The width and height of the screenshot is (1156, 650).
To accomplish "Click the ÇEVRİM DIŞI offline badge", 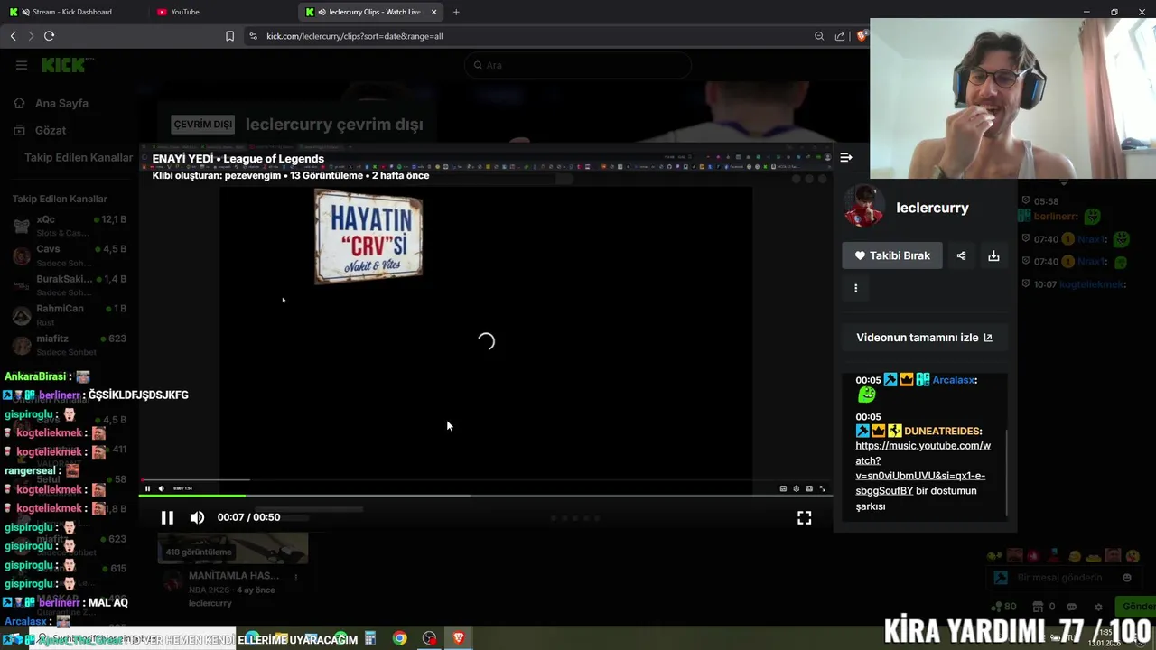I will [x=203, y=125].
